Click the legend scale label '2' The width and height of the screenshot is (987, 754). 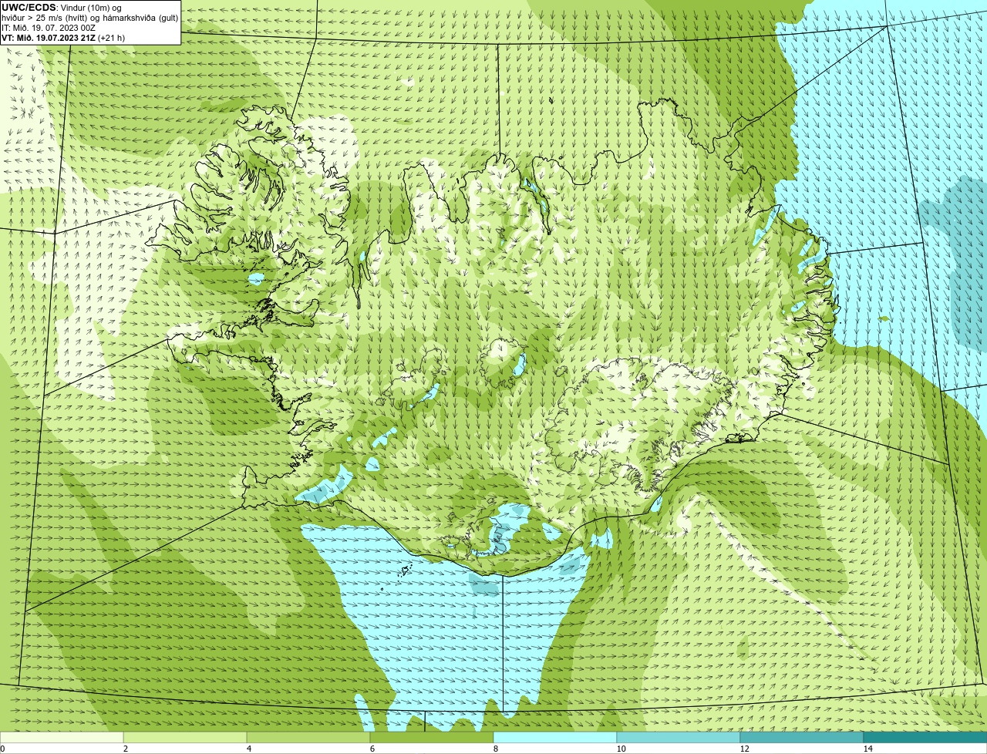click(125, 749)
